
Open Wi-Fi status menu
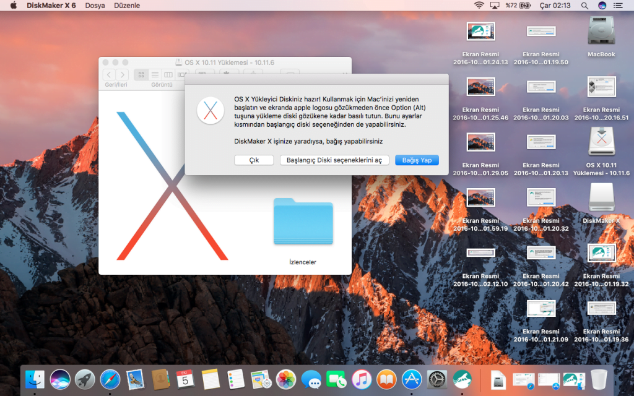(x=479, y=6)
